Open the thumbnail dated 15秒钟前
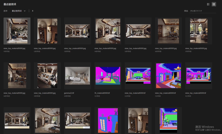 click(138, 31)
